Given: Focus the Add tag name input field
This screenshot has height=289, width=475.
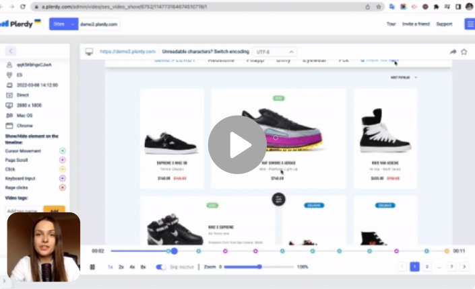Looking at the screenshot, I should [24, 210].
